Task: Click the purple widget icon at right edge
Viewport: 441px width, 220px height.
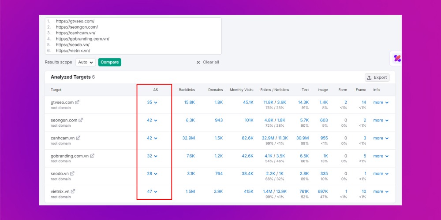Action: click(397, 59)
